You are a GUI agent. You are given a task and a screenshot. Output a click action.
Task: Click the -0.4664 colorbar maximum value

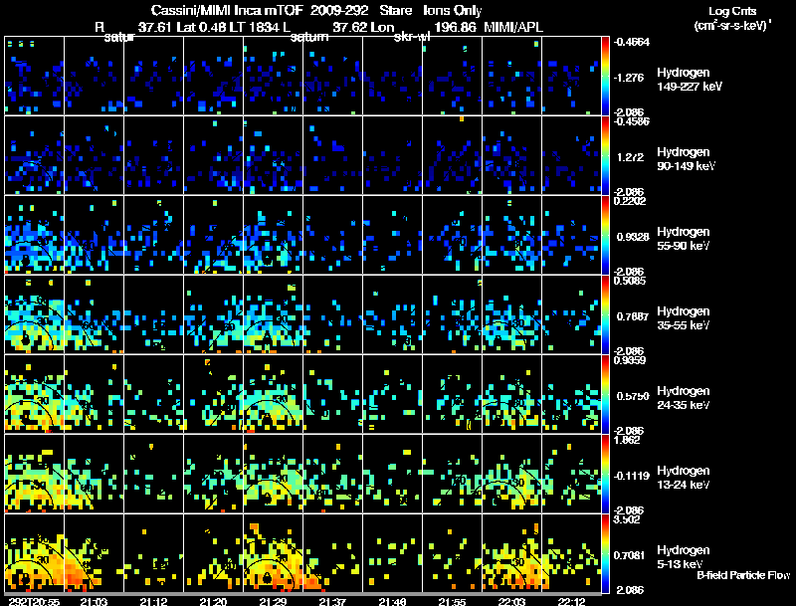tap(632, 42)
